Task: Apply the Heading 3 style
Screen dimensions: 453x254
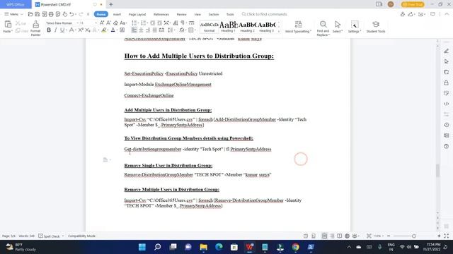Action: point(267,27)
